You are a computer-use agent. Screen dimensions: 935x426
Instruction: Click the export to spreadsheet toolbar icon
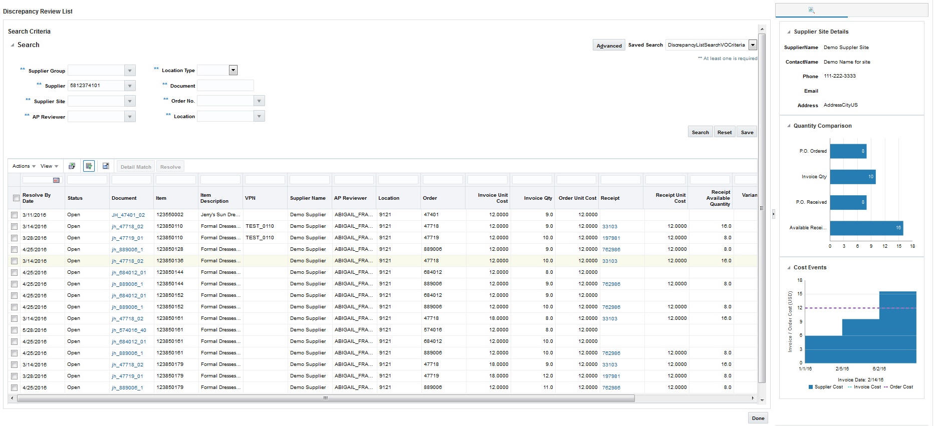click(72, 166)
